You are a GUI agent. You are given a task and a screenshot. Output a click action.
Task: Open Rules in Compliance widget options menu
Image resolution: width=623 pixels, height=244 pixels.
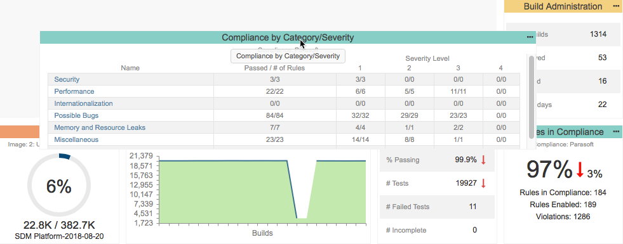(616, 131)
